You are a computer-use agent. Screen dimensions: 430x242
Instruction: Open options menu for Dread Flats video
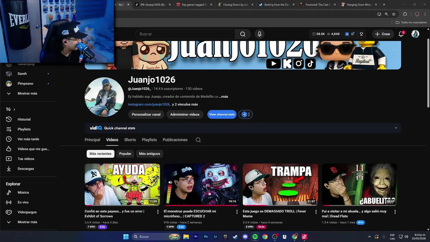point(395,212)
